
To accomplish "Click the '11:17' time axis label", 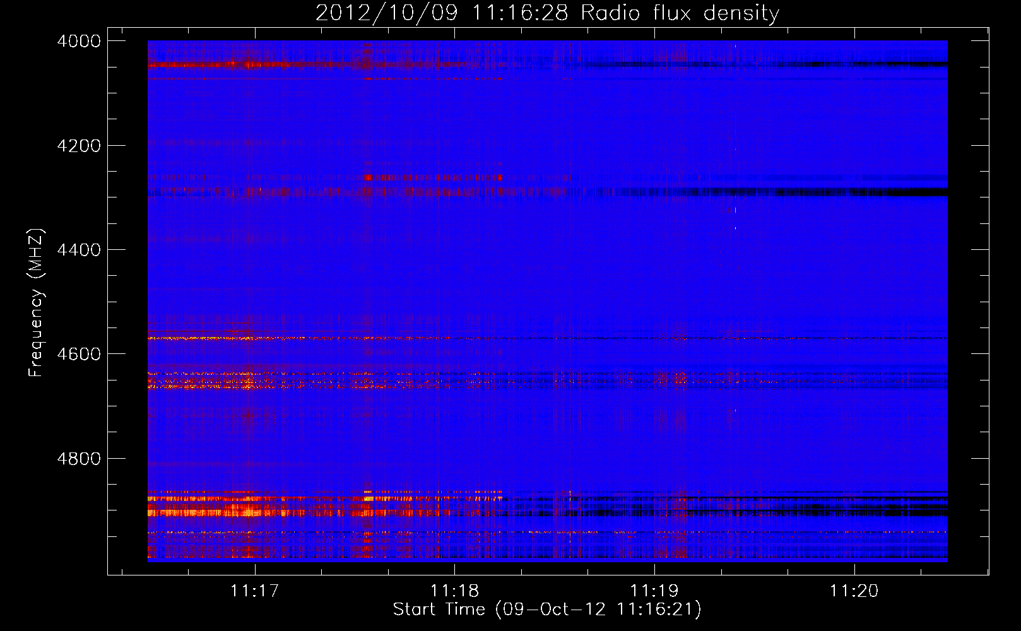I will pyautogui.click(x=254, y=591).
